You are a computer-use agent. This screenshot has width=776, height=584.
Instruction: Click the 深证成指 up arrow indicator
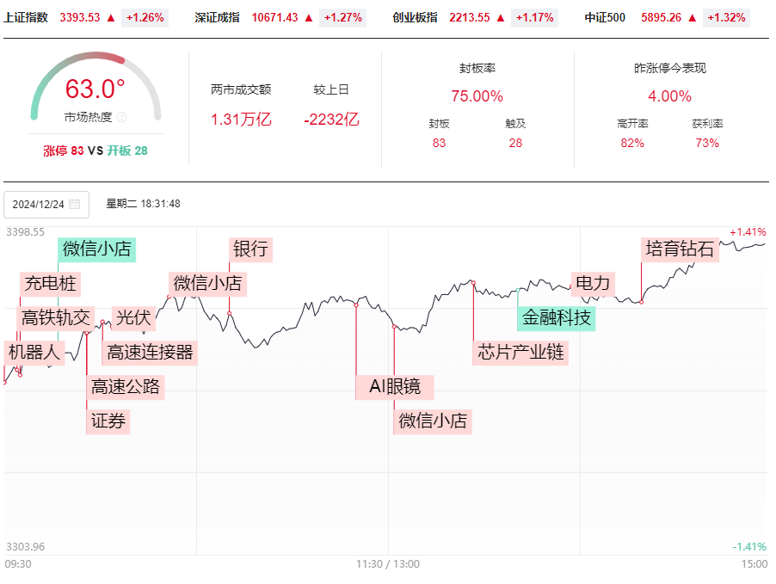click(x=309, y=18)
